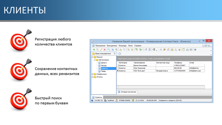Collapse the Организация tree node
Viewport: 222px width, 125px height.
pyautogui.click(x=95, y=60)
